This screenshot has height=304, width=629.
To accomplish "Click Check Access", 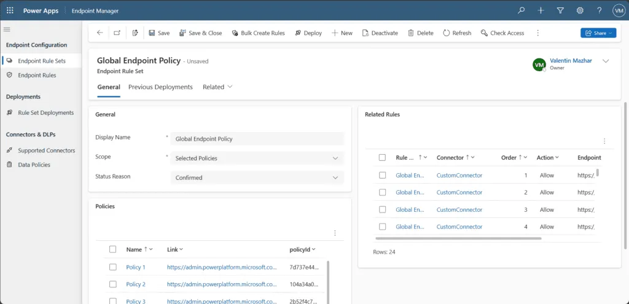I will 502,33.
